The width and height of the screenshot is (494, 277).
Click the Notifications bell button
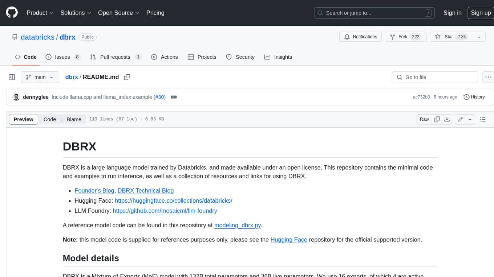361,37
